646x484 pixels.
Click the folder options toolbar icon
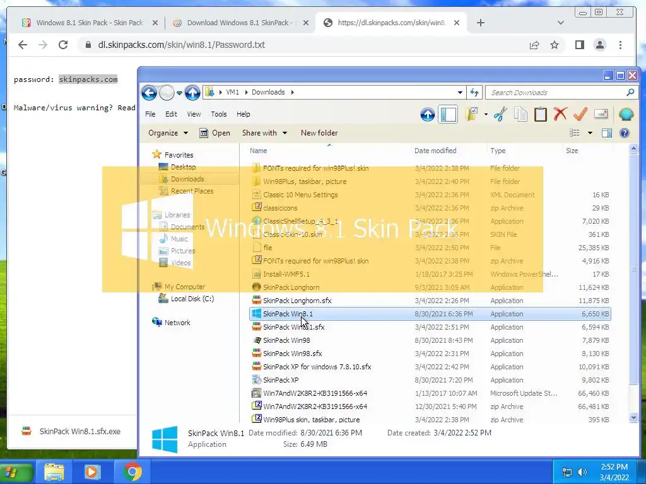[472, 115]
